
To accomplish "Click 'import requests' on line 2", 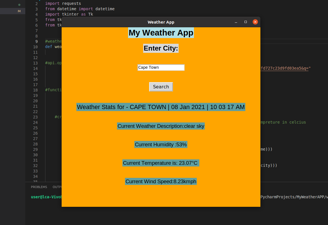I will 63,4.
